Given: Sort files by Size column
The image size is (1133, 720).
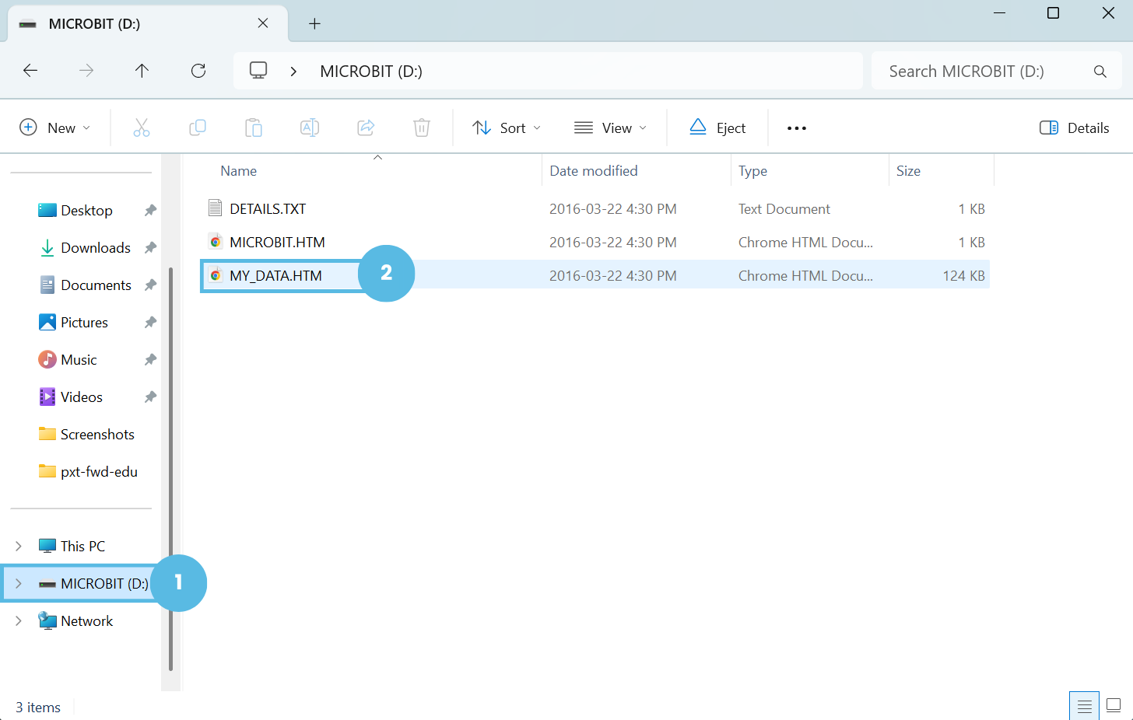Looking at the screenshot, I should click(x=908, y=171).
